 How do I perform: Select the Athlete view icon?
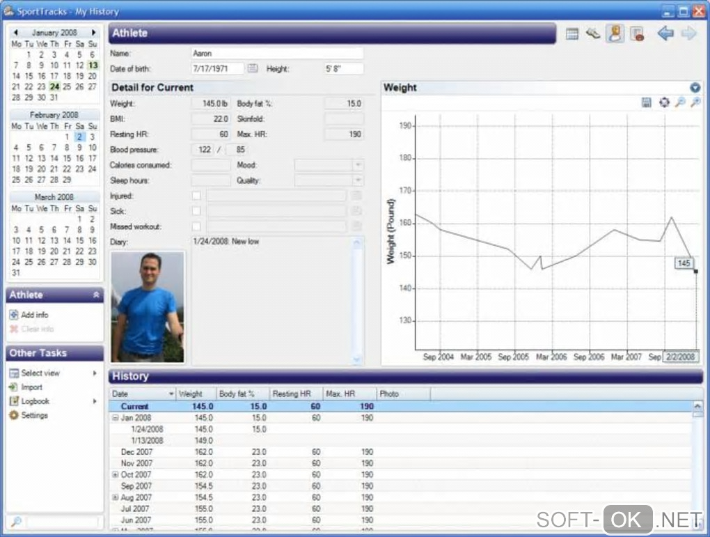coord(615,33)
